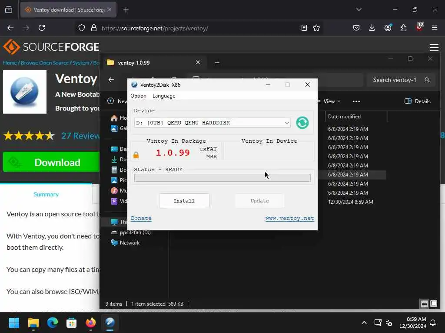The height and width of the screenshot is (333, 445).
Task: Click the Firefox URL address field
Action: click(x=199, y=28)
